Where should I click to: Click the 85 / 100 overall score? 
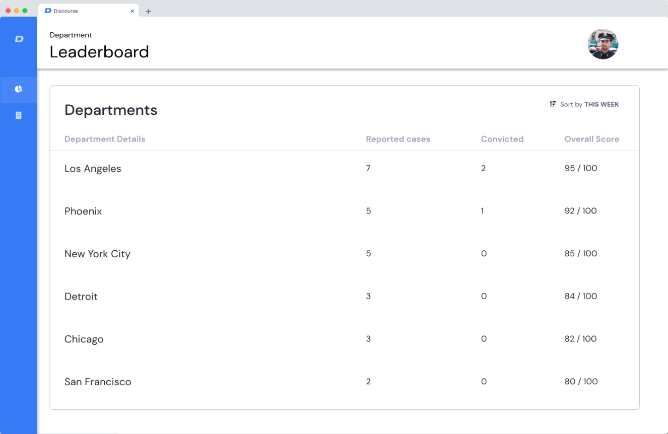581,254
